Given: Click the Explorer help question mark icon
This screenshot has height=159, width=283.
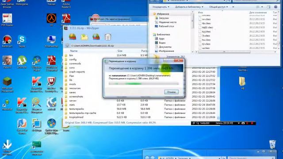Looking at the screenshot, I should click(x=275, y=7).
